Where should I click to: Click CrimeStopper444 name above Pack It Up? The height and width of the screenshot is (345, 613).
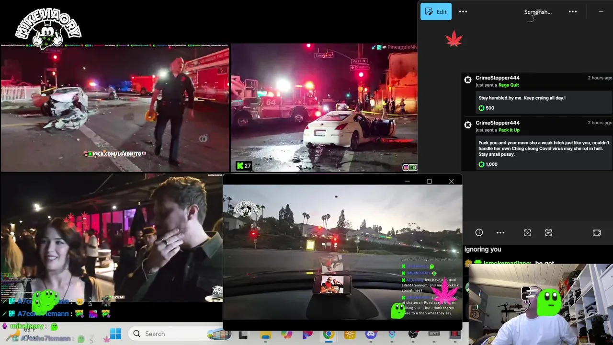pyautogui.click(x=498, y=123)
